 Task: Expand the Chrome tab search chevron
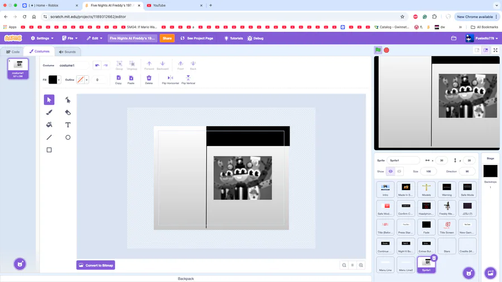pos(496,6)
